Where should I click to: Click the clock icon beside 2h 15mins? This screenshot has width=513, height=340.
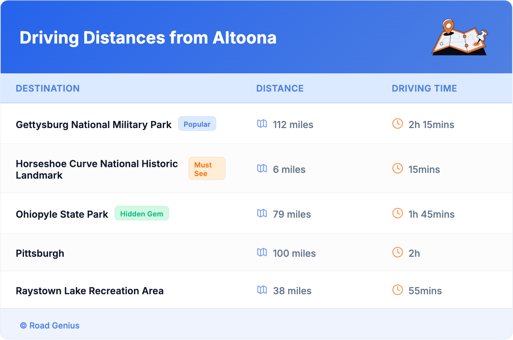click(398, 124)
